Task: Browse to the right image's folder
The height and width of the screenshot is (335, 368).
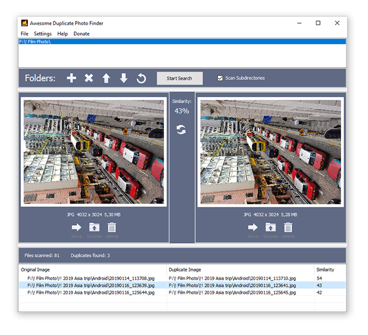Action: pyautogui.click(x=271, y=227)
